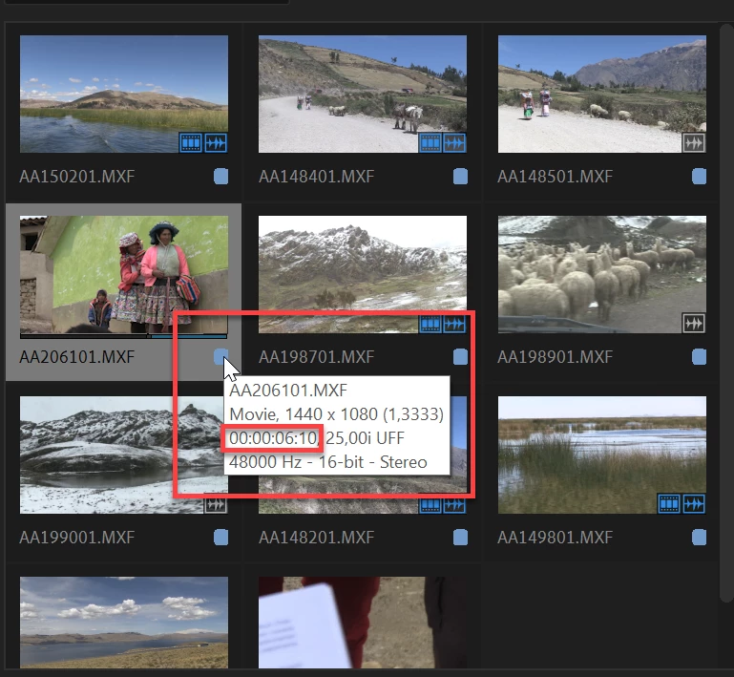
Task: Click the audio usage badge on AA198701.MXF
Action: (x=454, y=323)
